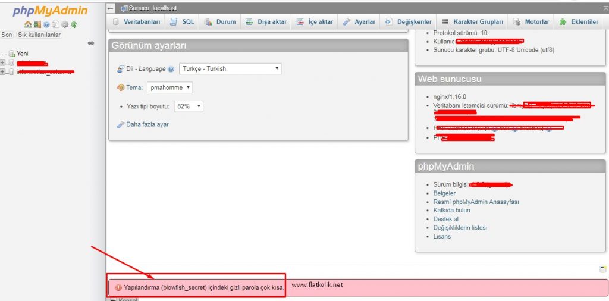Expand the first redacted database node
This screenshot has width=609, height=301.
(3, 62)
